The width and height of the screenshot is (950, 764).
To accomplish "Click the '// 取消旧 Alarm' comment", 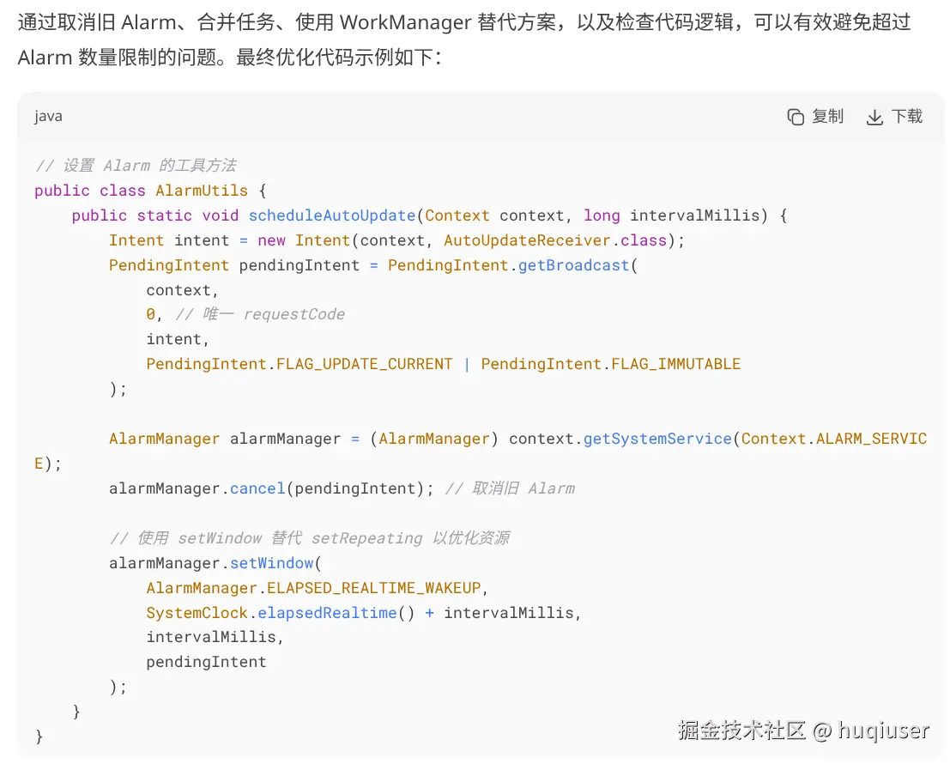I will click(510, 488).
